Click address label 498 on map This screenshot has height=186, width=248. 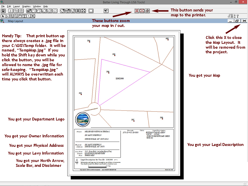(x=167, y=39)
